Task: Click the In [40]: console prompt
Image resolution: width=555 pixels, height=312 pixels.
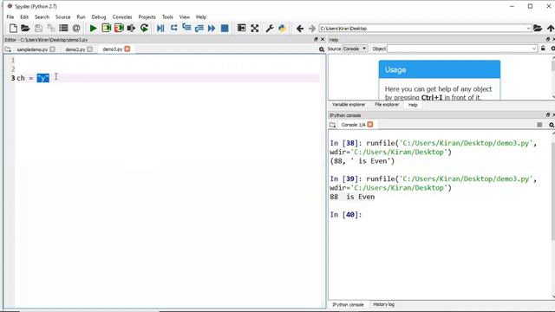Action: coord(346,215)
